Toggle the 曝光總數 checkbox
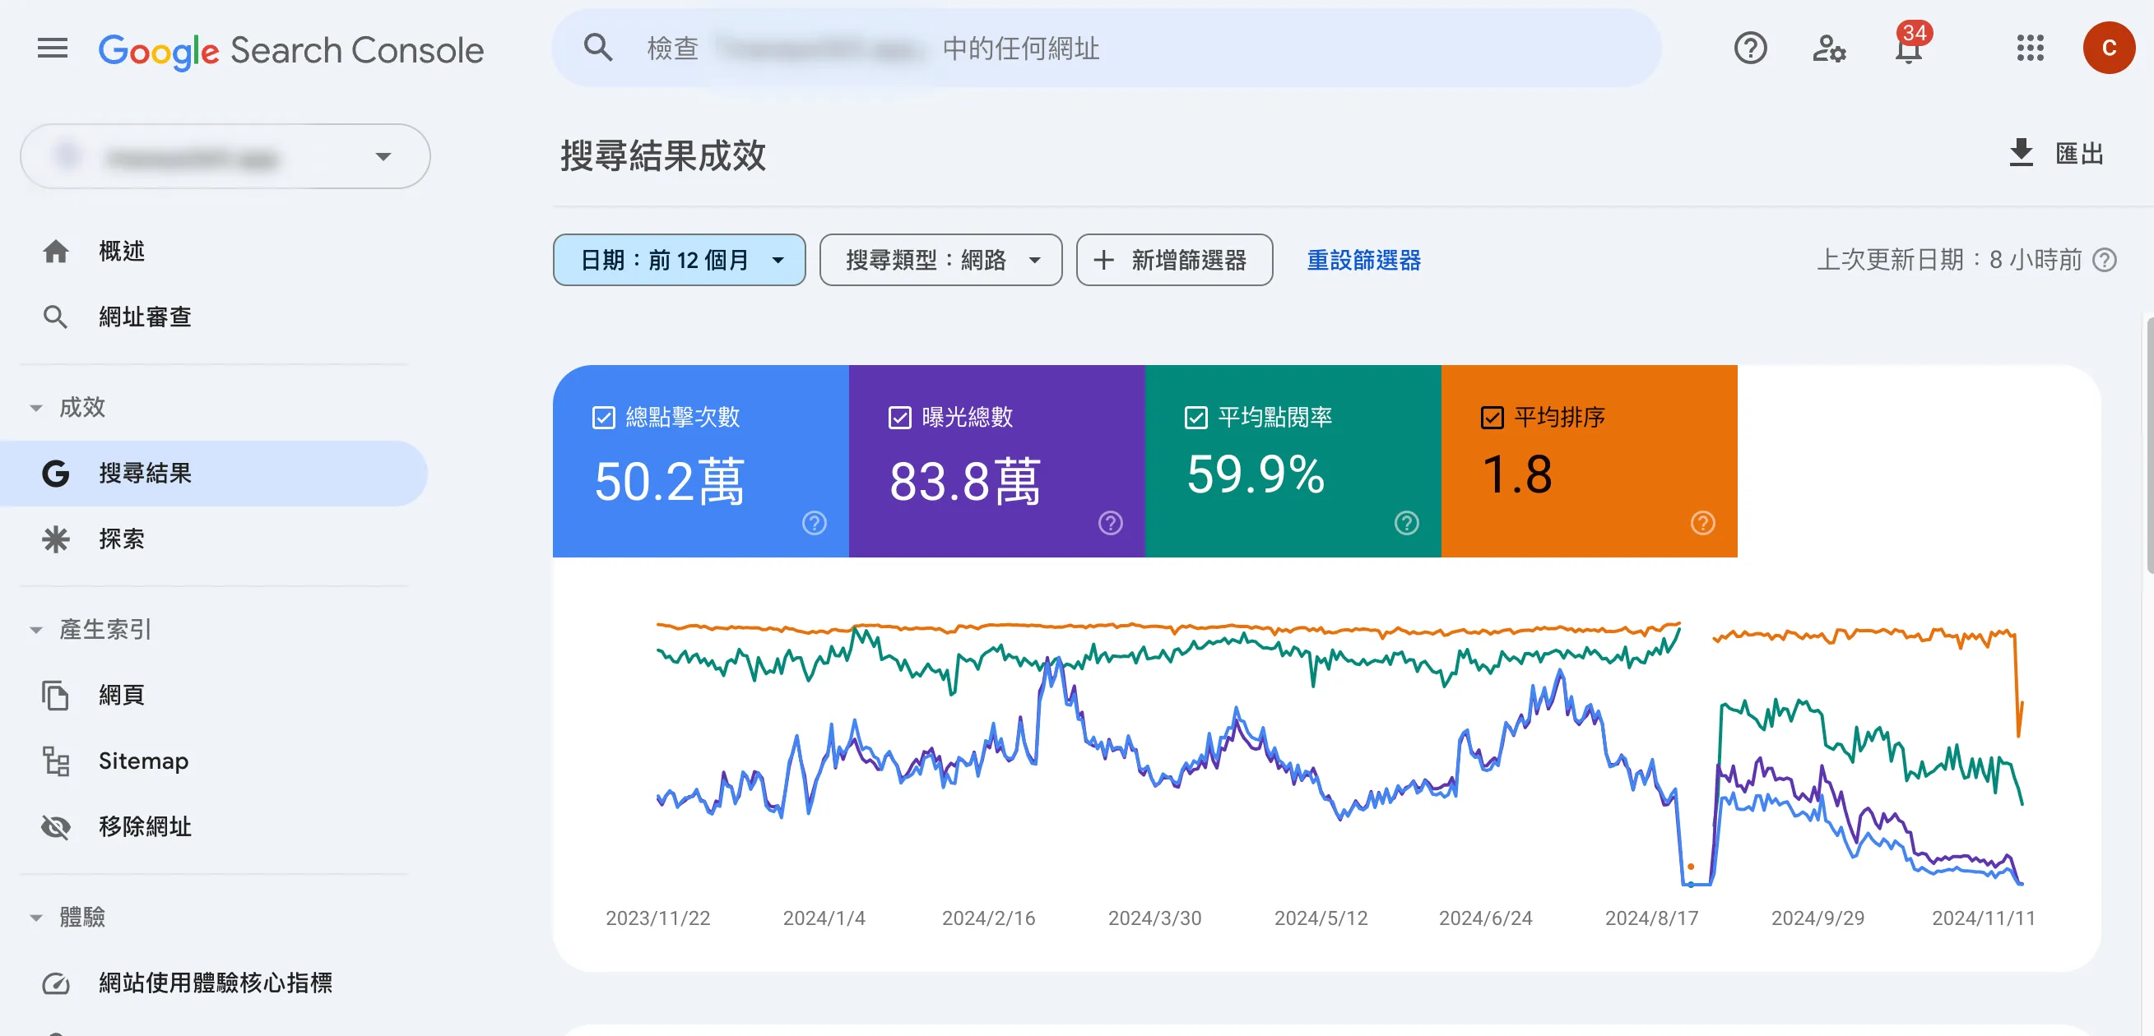The width and height of the screenshot is (2154, 1036). pyautogui.click(x=899, y=417)
